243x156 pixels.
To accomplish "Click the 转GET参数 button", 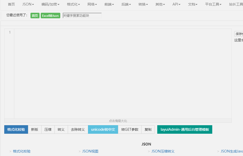I will pos(129,129).
